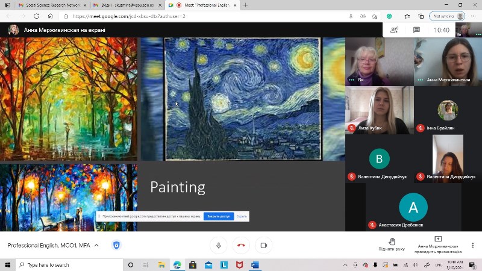
Task: Click the site lock icon
Action: [x=66, y=16]
